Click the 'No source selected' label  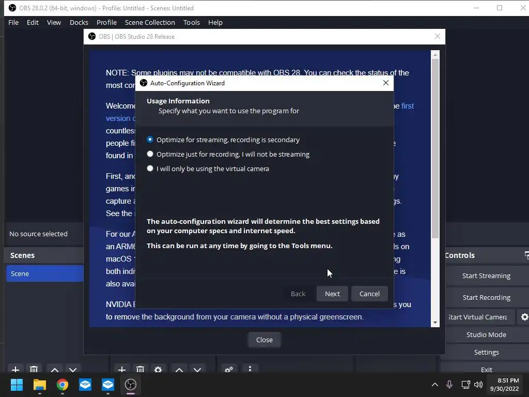point(38,234)
